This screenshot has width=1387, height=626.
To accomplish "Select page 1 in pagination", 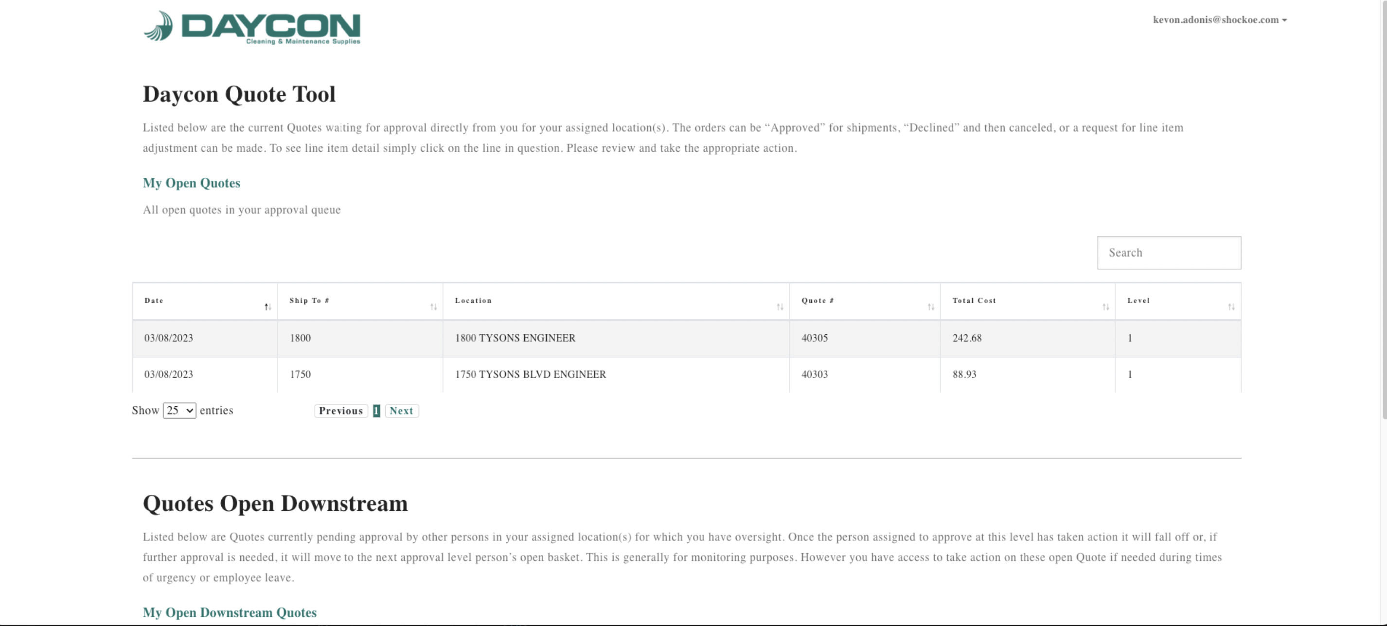I will click(x=376, y=411).
